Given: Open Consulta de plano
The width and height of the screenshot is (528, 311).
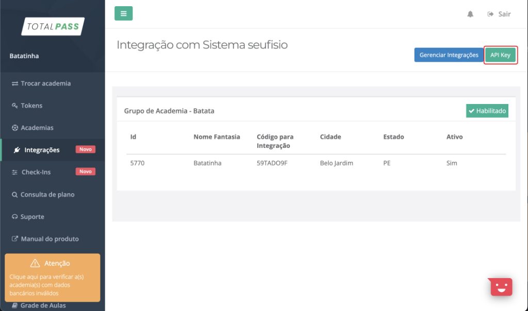Looking at the screenshot, I should pyautogui.click(x=53, y=194).
